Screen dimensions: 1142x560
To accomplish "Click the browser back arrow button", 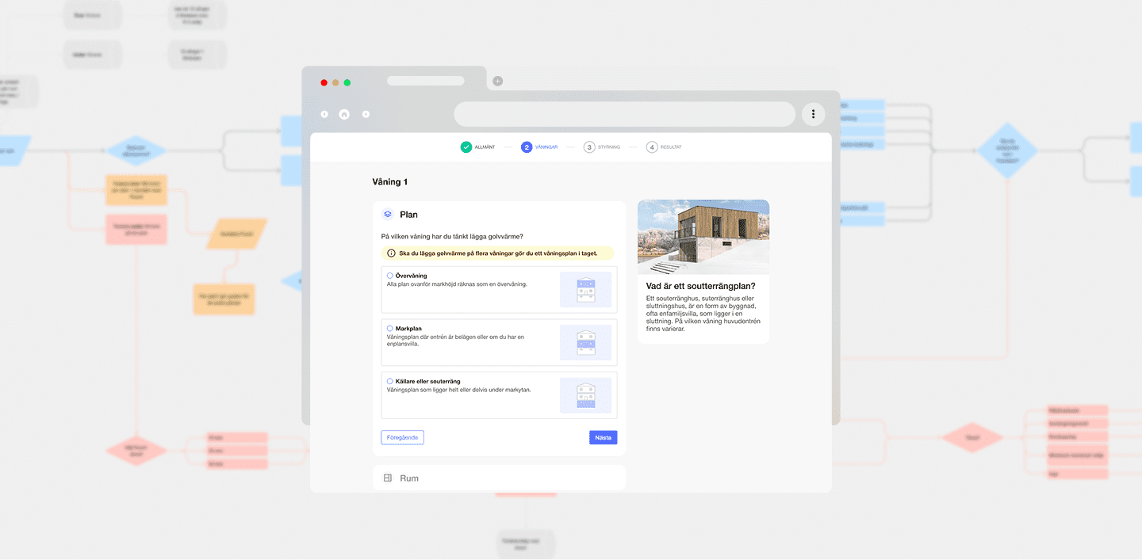I will point(324,114).
